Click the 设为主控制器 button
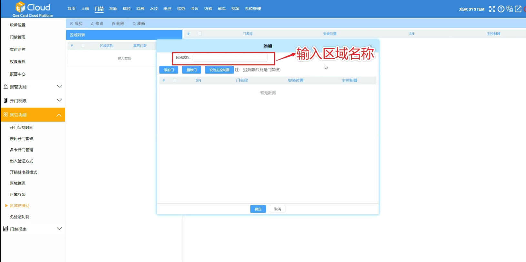This screenshot has height=262, width=526. (219, 70)
